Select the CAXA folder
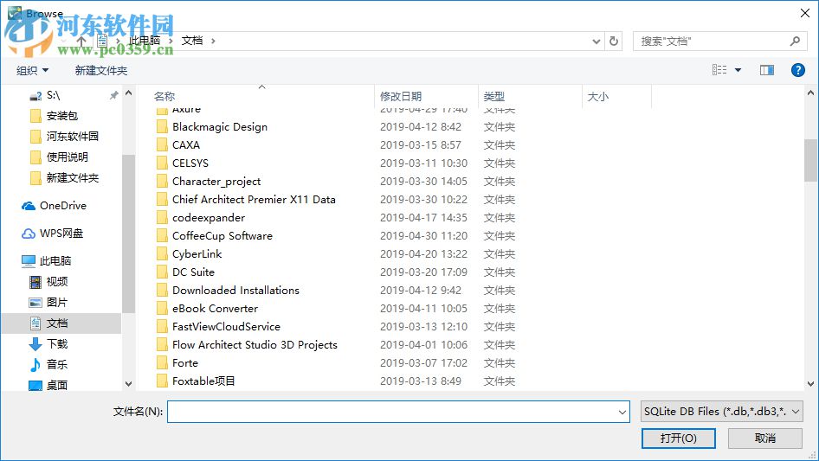The width and height of the screenshot is (819, 461). tap(186, 145)
